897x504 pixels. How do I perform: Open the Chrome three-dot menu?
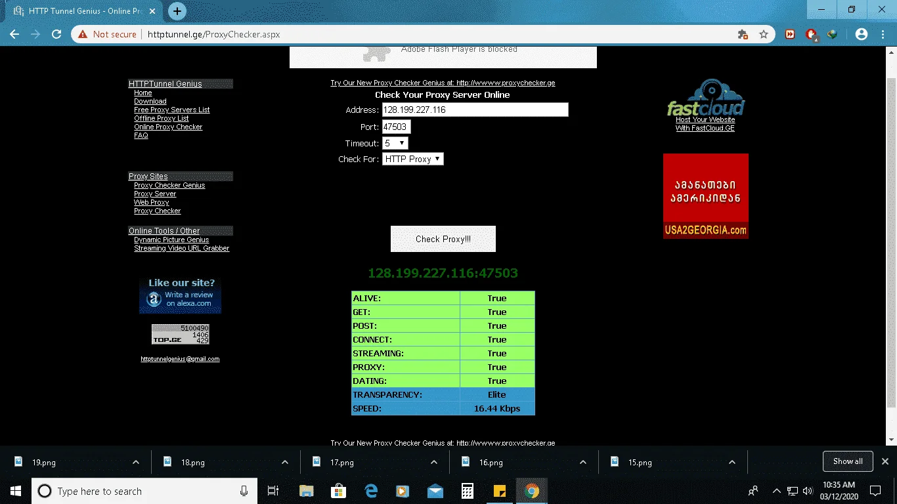pos(883,34)
